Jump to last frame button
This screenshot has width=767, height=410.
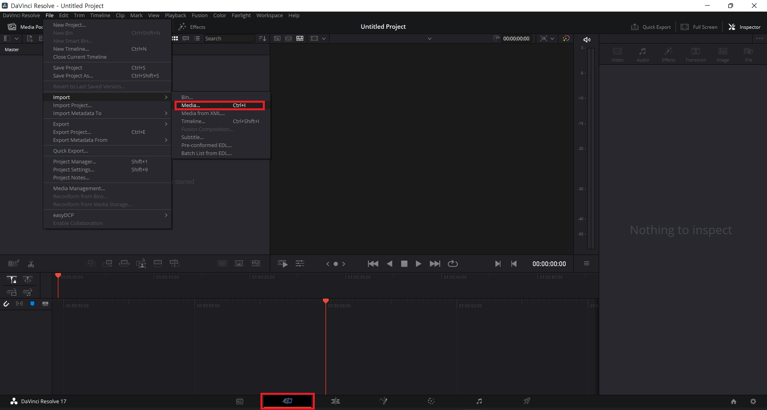(x=435, y=264)
